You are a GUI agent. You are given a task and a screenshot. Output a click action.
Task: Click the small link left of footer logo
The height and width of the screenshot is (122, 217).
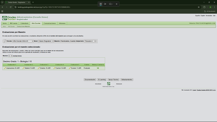pyautogui.click(x=98, y=84)
